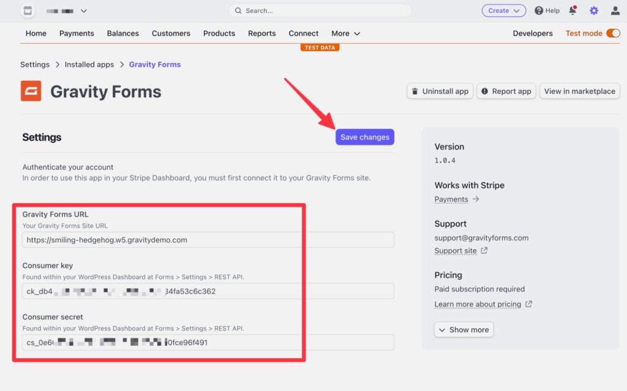
Task: Expand the Show more section
Action: coord(464,329)
